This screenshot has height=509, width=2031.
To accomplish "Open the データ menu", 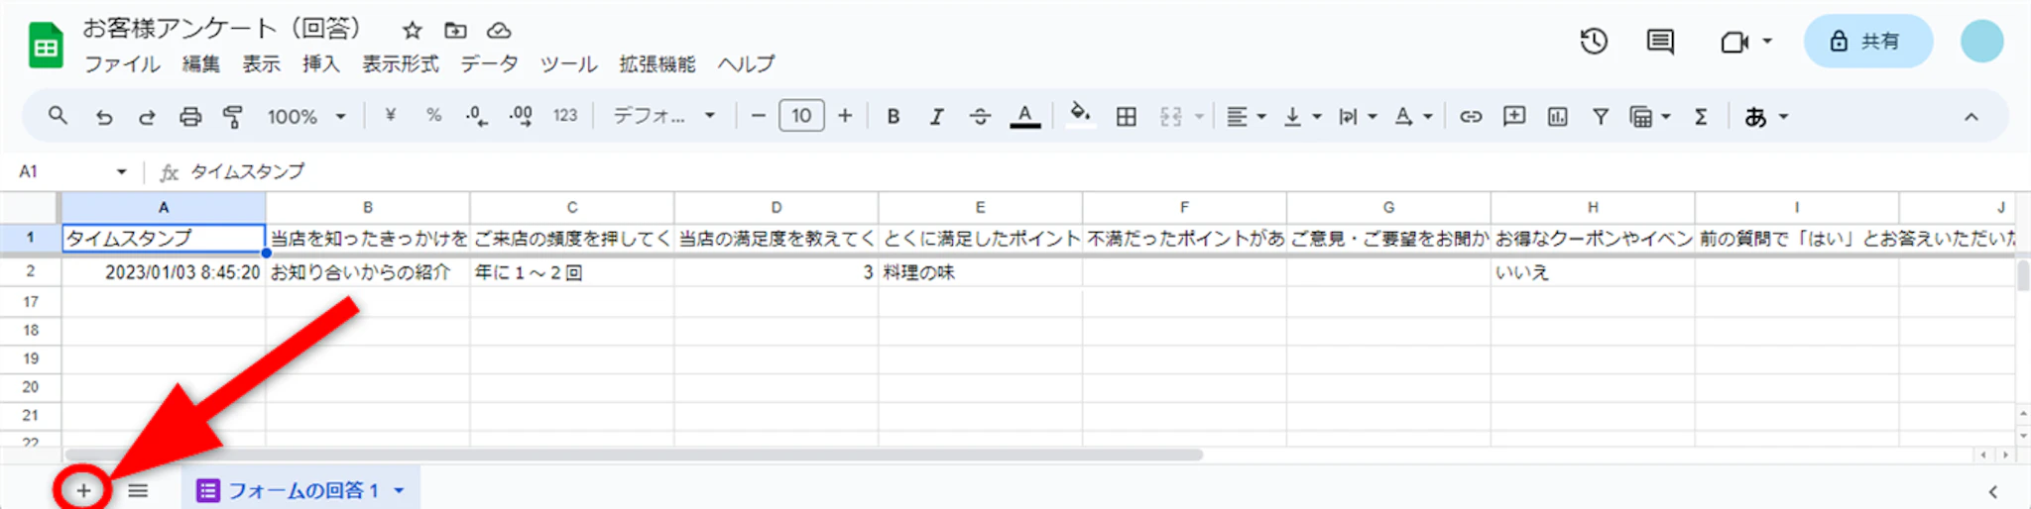I will 489,64.
